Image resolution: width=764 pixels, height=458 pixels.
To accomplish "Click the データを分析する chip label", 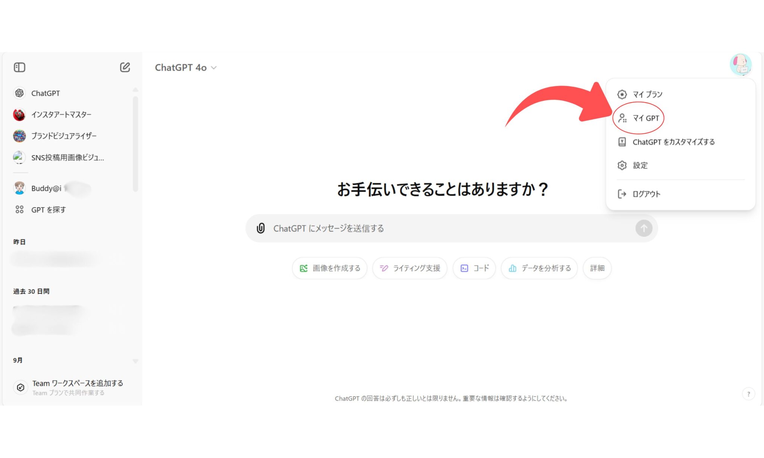I will coord(546,268).
